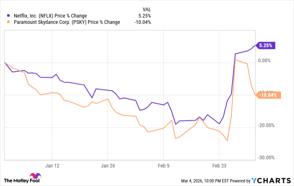Click the Netflix 5.25% value in legend
The image size is (294, 186).
tap(145, 16)
